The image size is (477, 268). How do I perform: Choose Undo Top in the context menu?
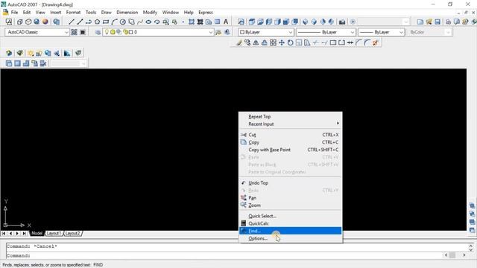(291, 183)
